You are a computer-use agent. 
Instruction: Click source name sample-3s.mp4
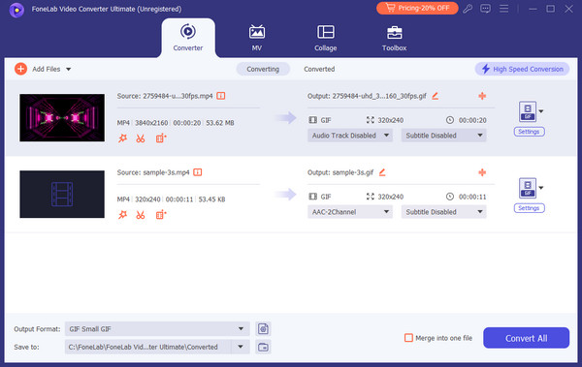(166, 172)
